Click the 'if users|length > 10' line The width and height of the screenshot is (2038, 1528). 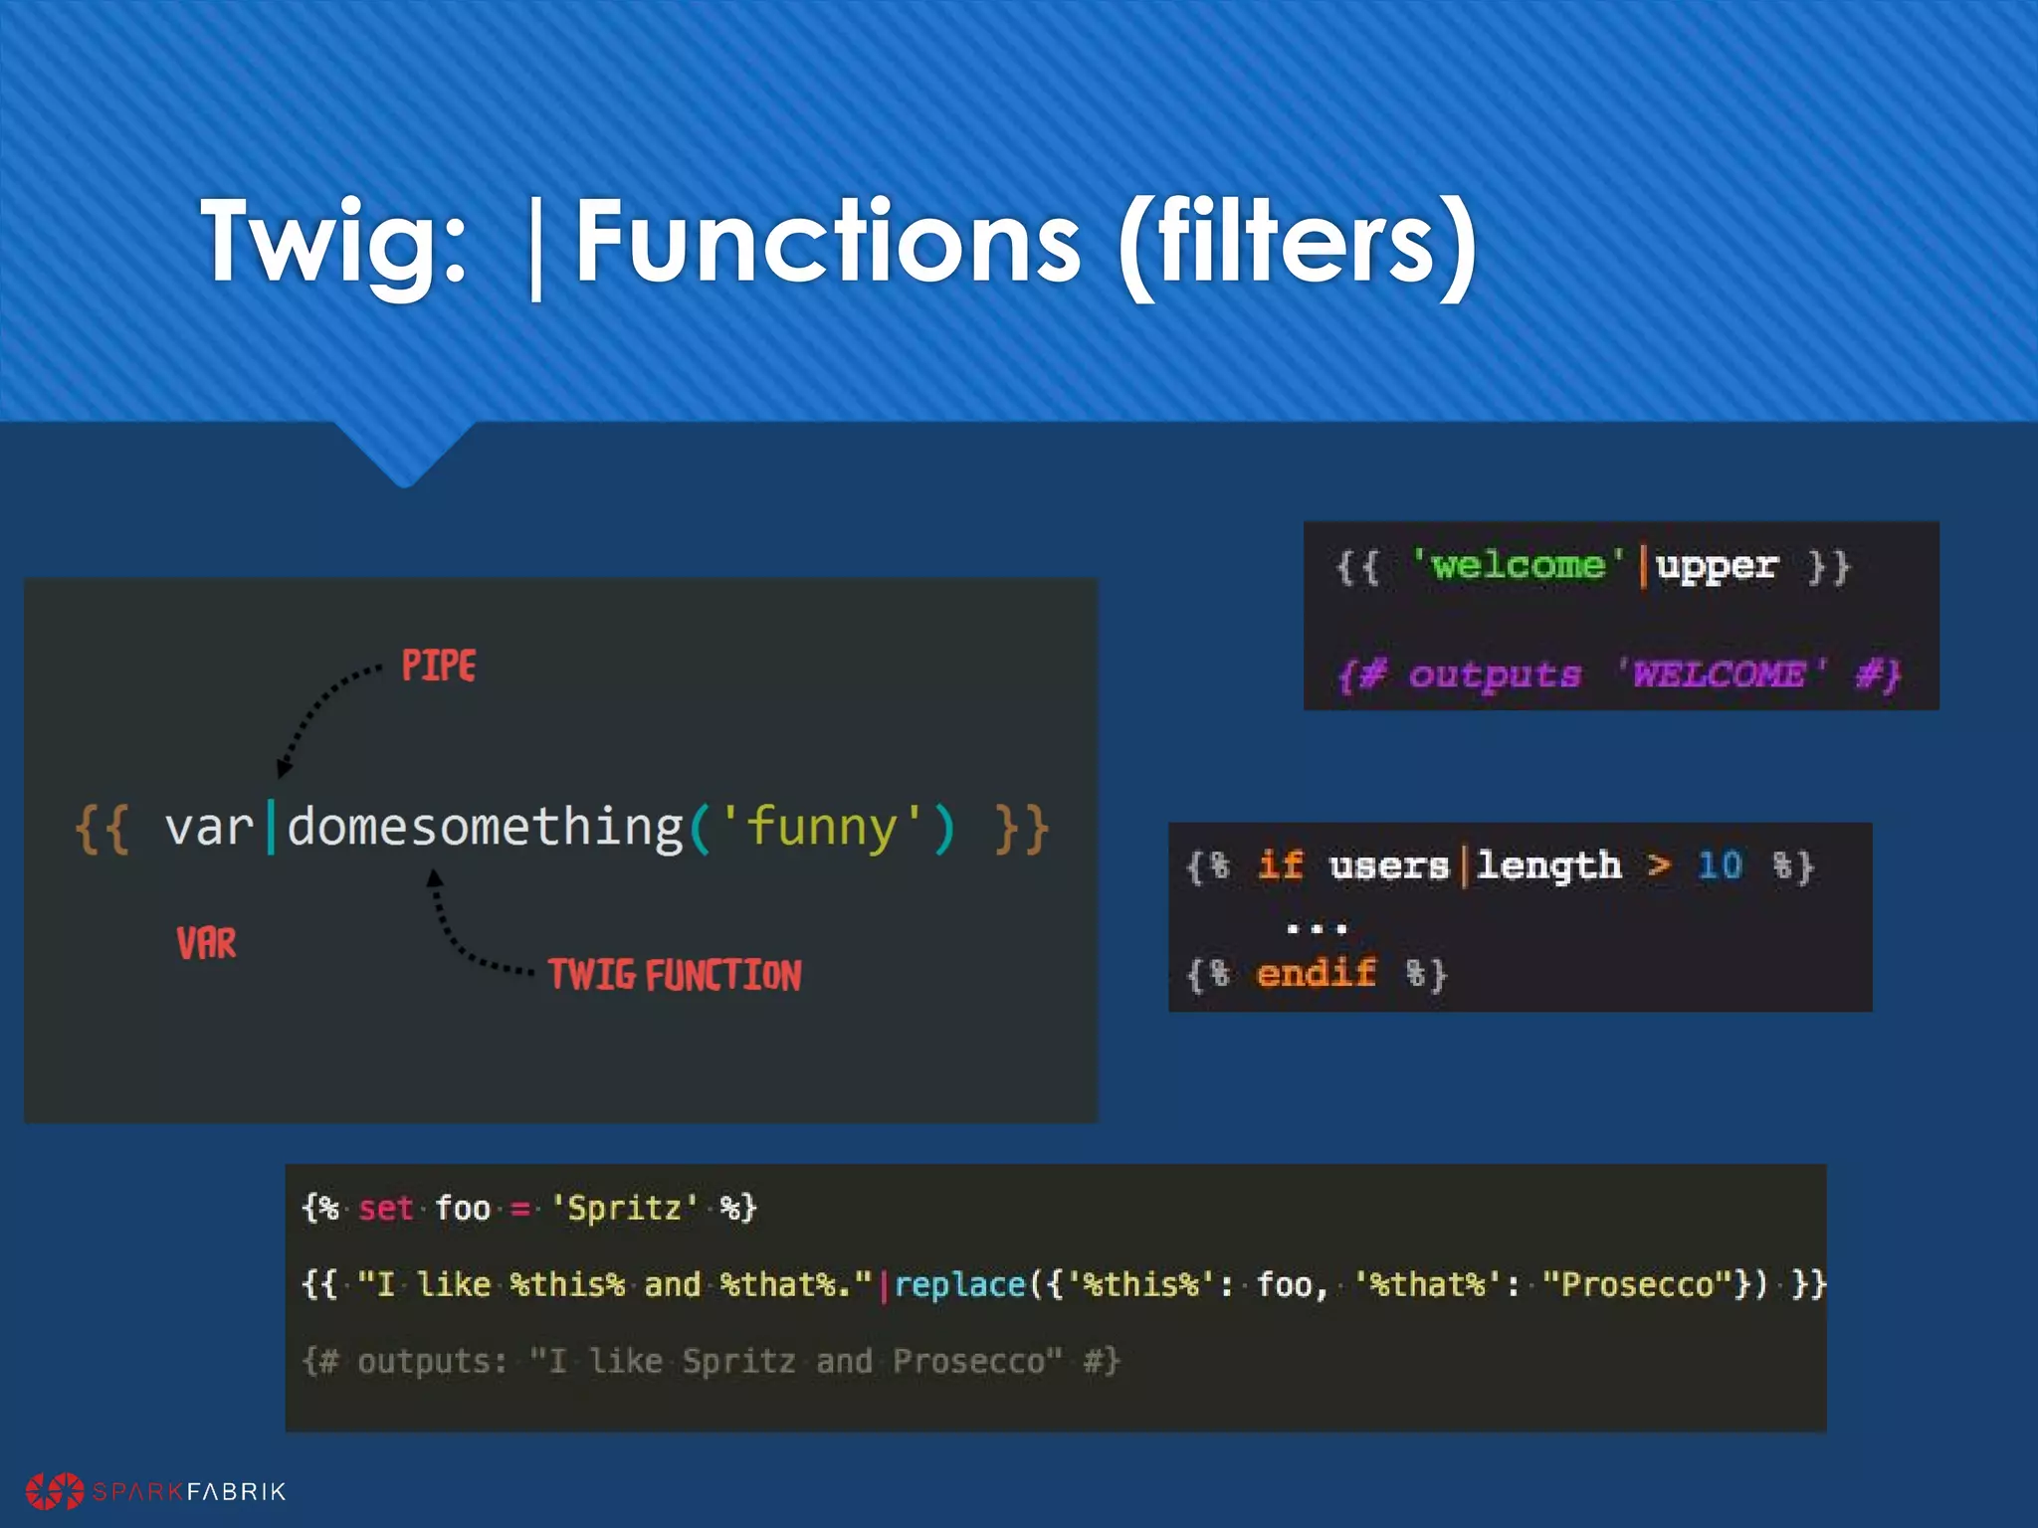click(1501, 866)
